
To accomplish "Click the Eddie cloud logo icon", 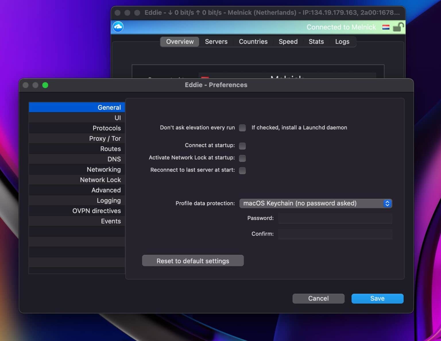I will tap(118, 26).
